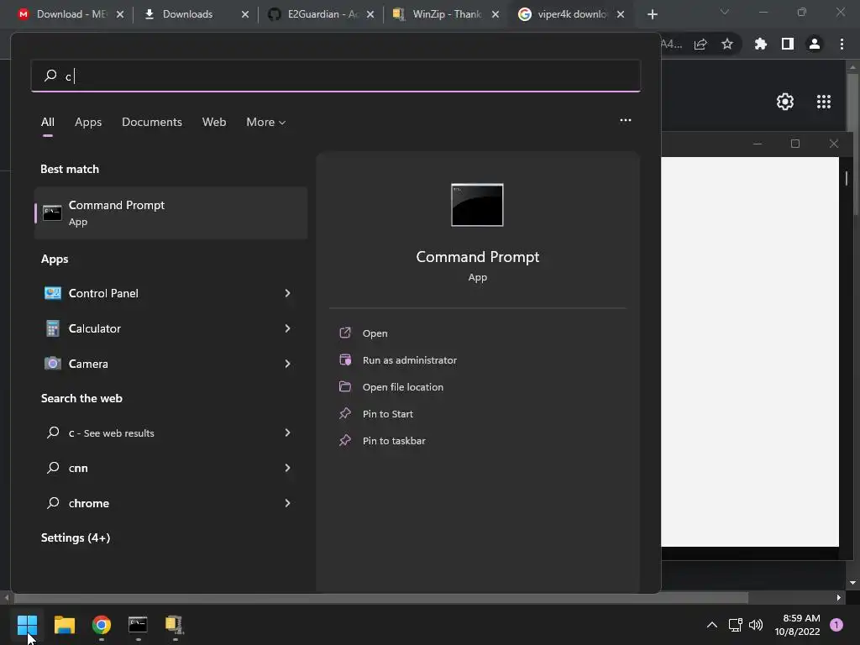Click the horizontal page scrollbar
This screenshot has width=860, height=645.
coord(380,597)
